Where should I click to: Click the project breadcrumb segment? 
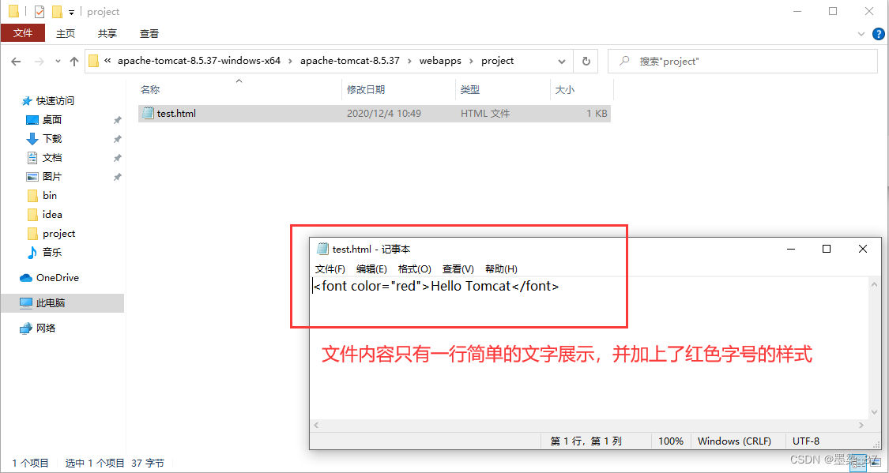pos(497,61)
